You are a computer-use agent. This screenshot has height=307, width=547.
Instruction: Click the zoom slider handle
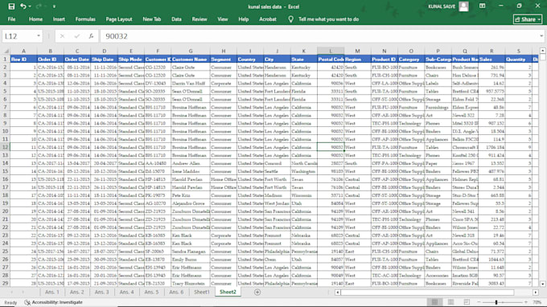click(496, 302)
